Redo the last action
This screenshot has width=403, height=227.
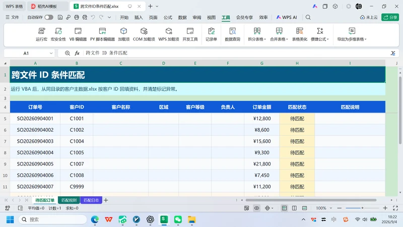101,17
